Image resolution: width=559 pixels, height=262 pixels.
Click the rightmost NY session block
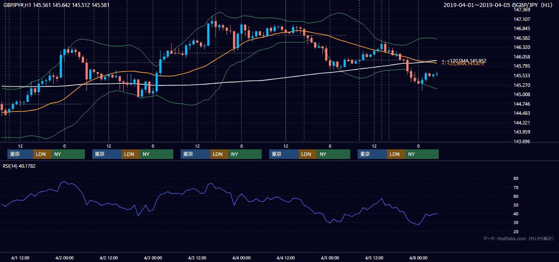click(x=422, y=154)
